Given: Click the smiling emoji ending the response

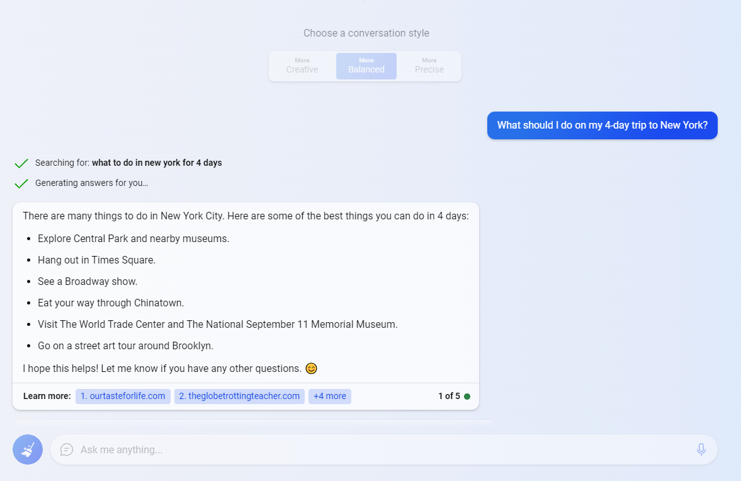Looking at the screenshot, I should [311, 368].
